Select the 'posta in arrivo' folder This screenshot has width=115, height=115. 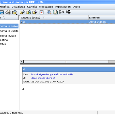(x=9, y=26)
